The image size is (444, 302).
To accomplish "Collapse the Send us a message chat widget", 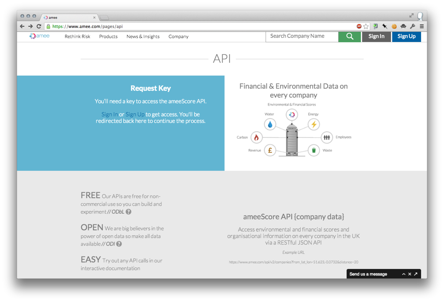I will click(x=404, y=274).
